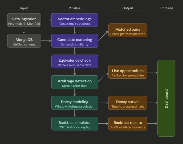Click the Frontend column header
The width and height of the screenshot is (183, 144).
(x=166, y=8)
